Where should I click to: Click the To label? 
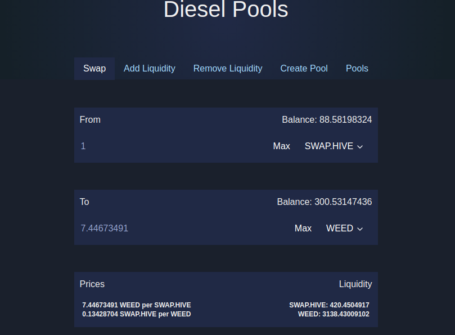pyautogui.click(x=84, y=202)
